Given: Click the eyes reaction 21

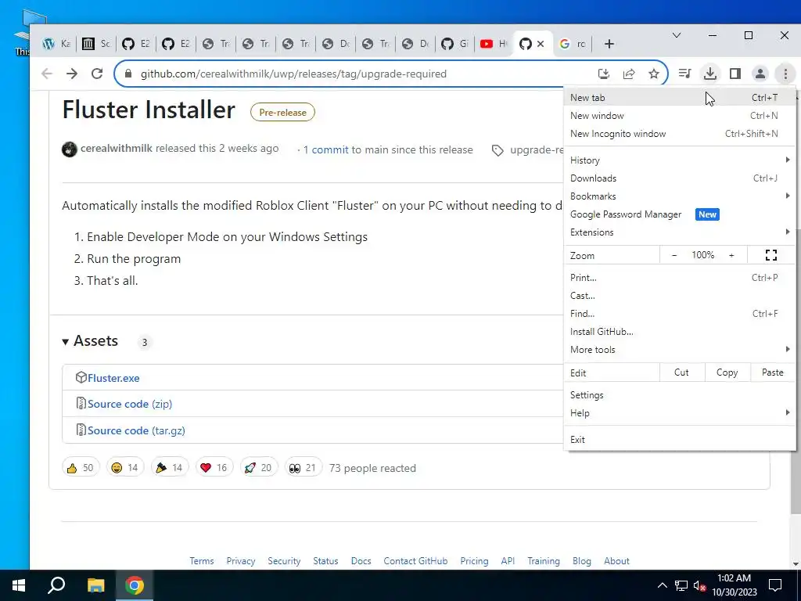Looking at the screenshot, I should 303,468.
